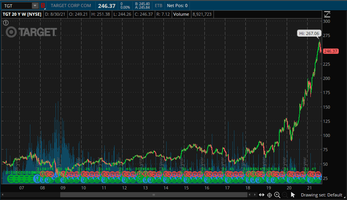Click the TGT symbol entry field

[17, 6]
